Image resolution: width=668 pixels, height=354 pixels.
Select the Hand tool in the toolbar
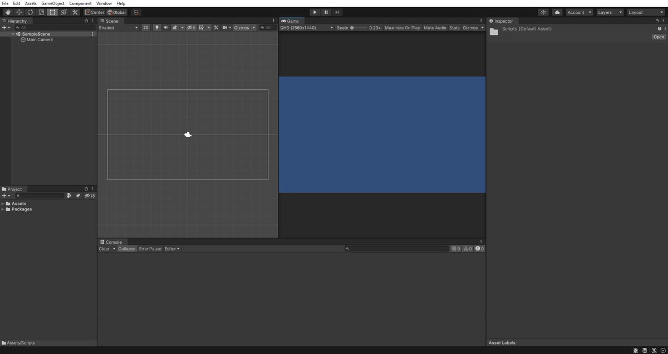[x=7, y=12]
